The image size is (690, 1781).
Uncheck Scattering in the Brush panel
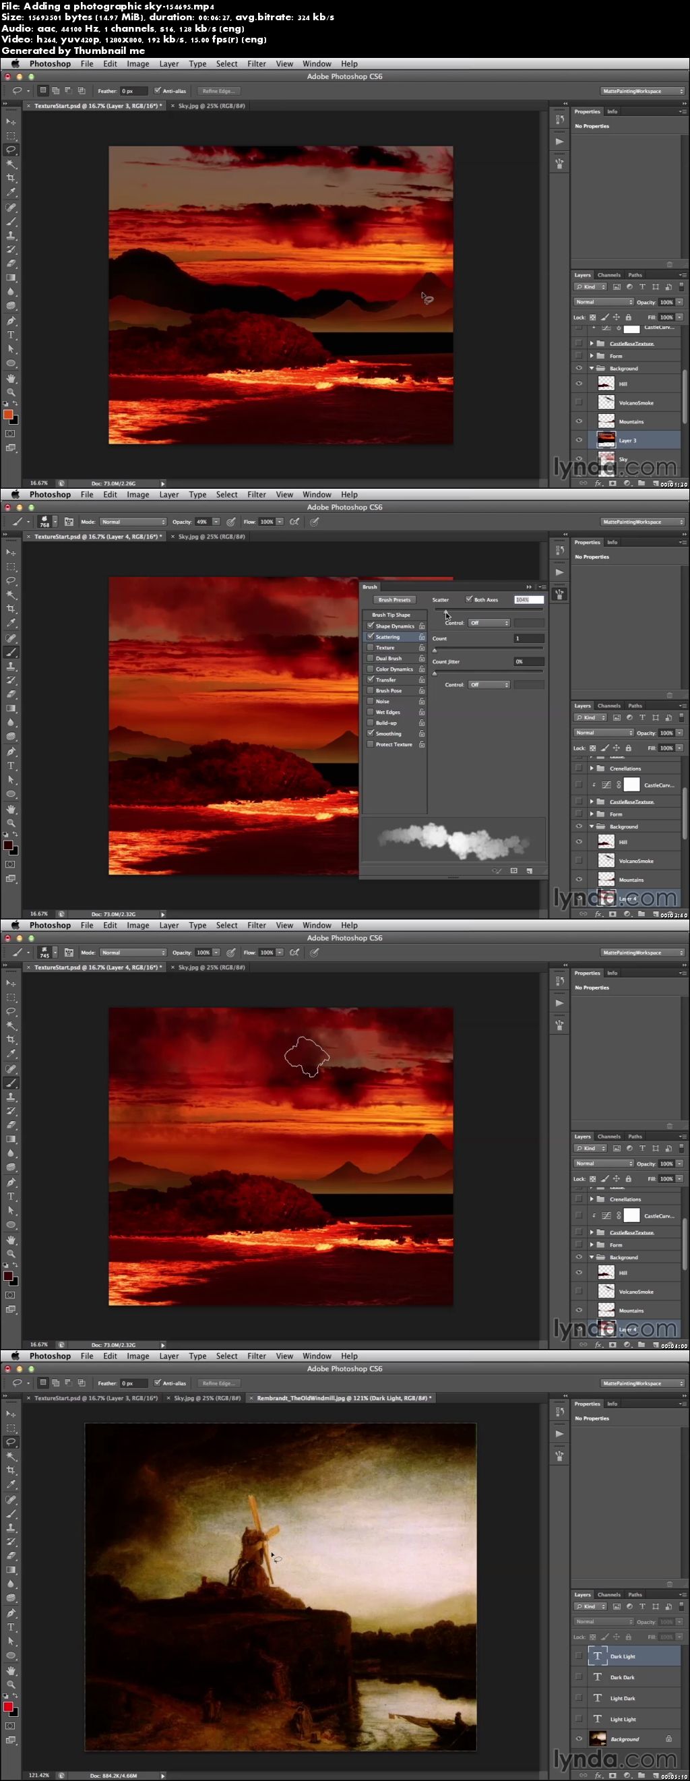point(371,637)
